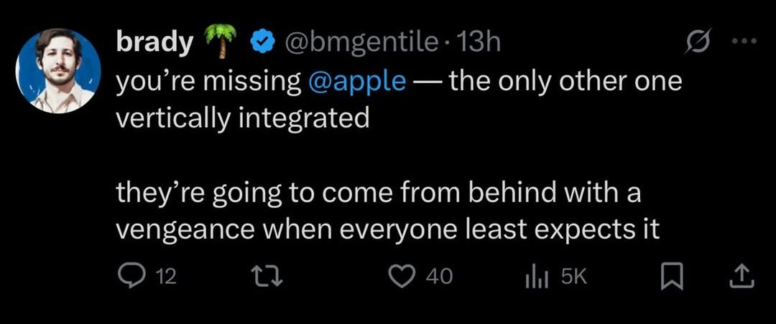
Task: Click the reply speech bubble icon
Action: pos(131,276)
